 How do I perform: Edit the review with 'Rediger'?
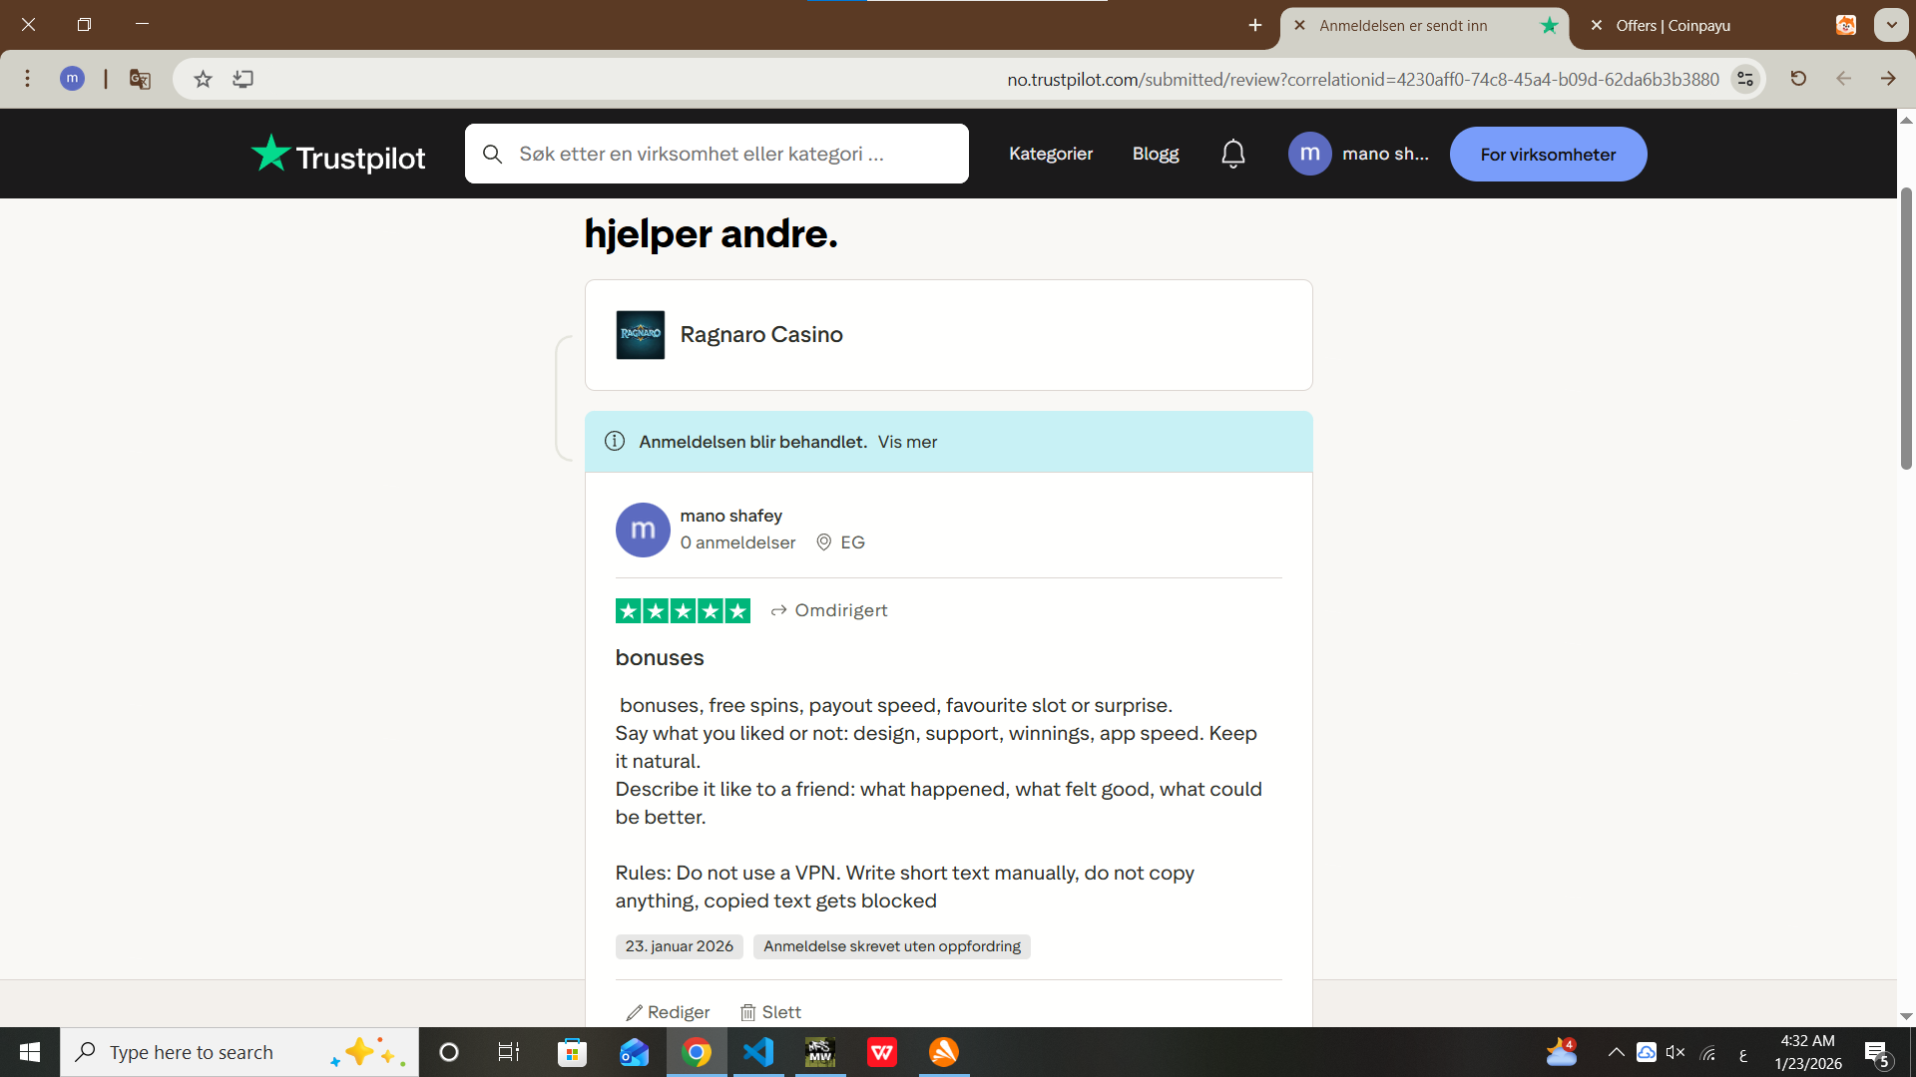point(668,1012)
